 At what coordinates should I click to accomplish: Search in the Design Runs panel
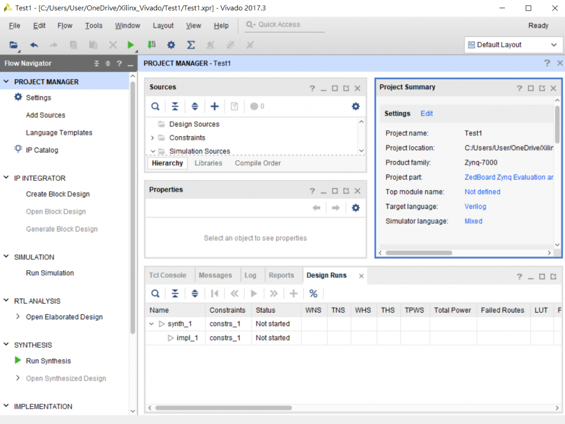(155, 294)
